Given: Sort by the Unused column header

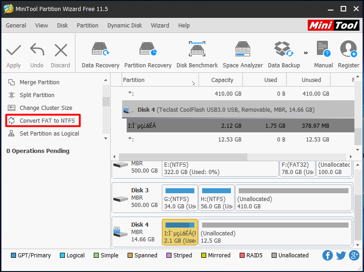Looking at the screenshot, I should pos(309,80).
